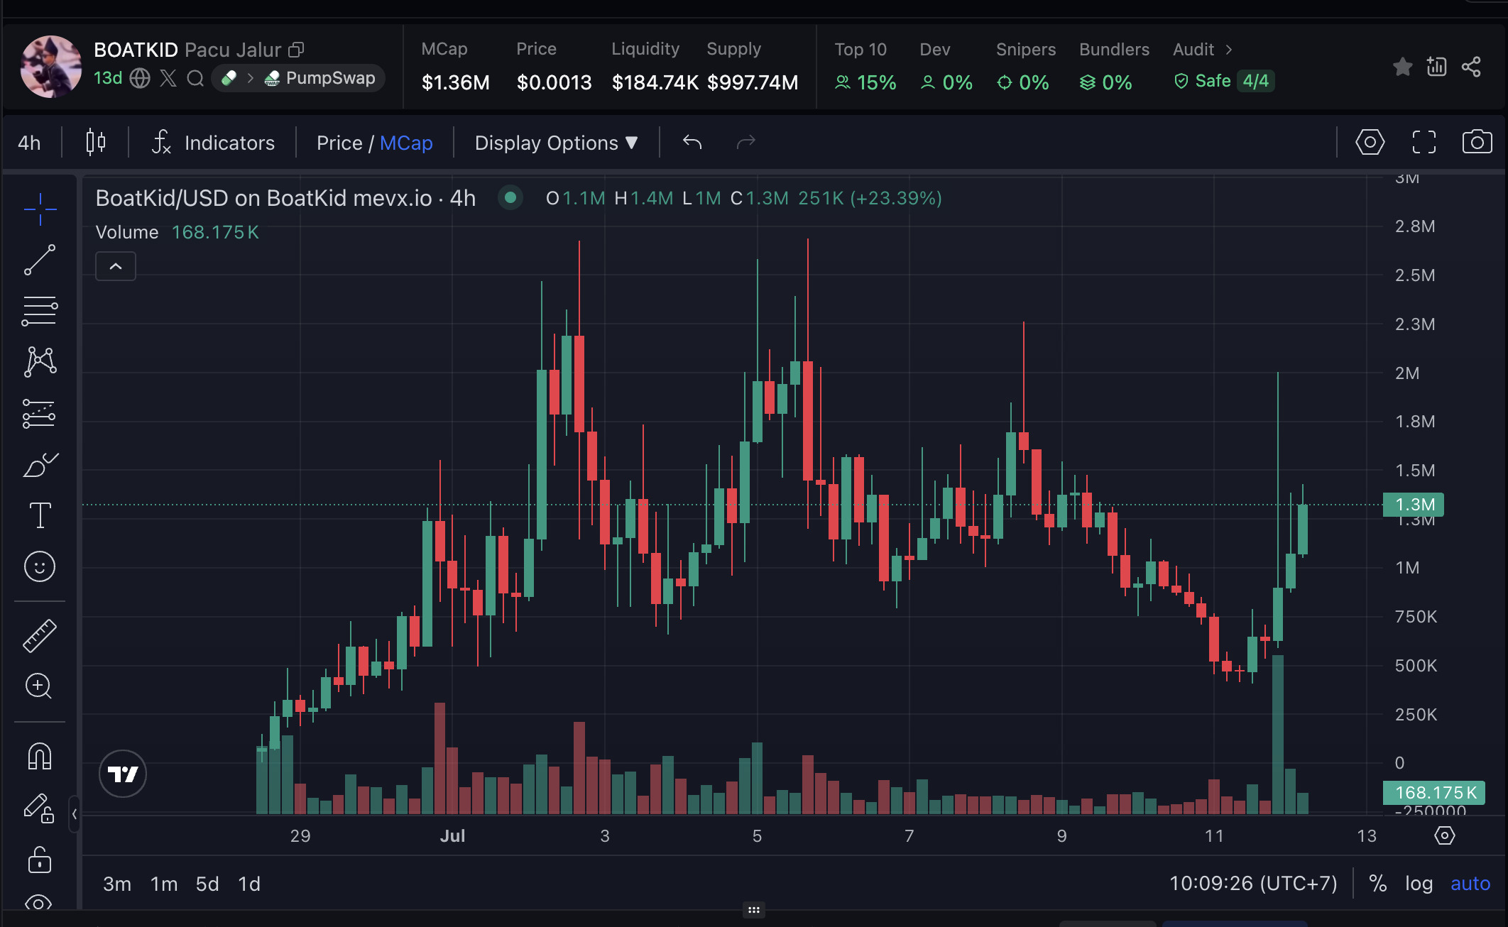1508x927 pixels.
Task: Toggle auto scale mode
Action: pos(1470,884)
